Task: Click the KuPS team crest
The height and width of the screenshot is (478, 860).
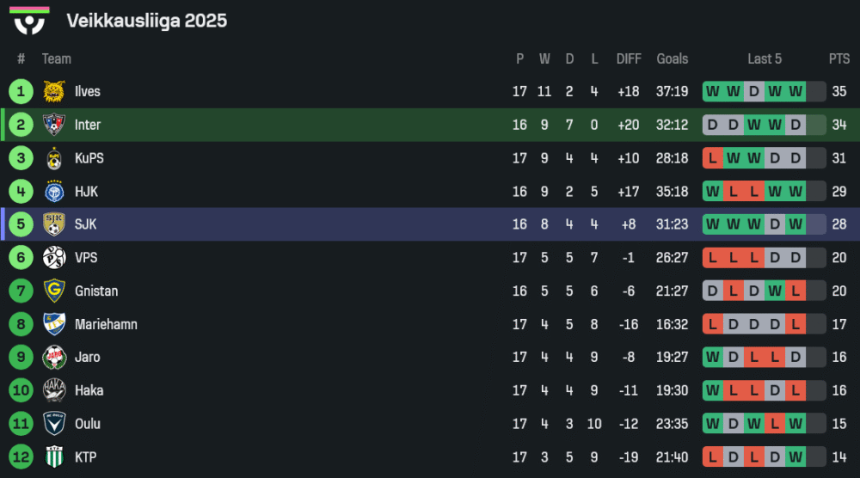Action: (54, 158)
